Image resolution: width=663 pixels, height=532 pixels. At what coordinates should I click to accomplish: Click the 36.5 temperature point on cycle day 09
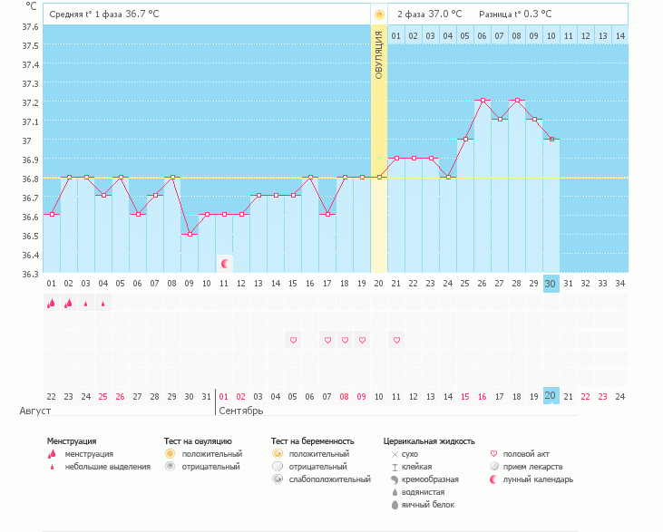tap(190, 234)
